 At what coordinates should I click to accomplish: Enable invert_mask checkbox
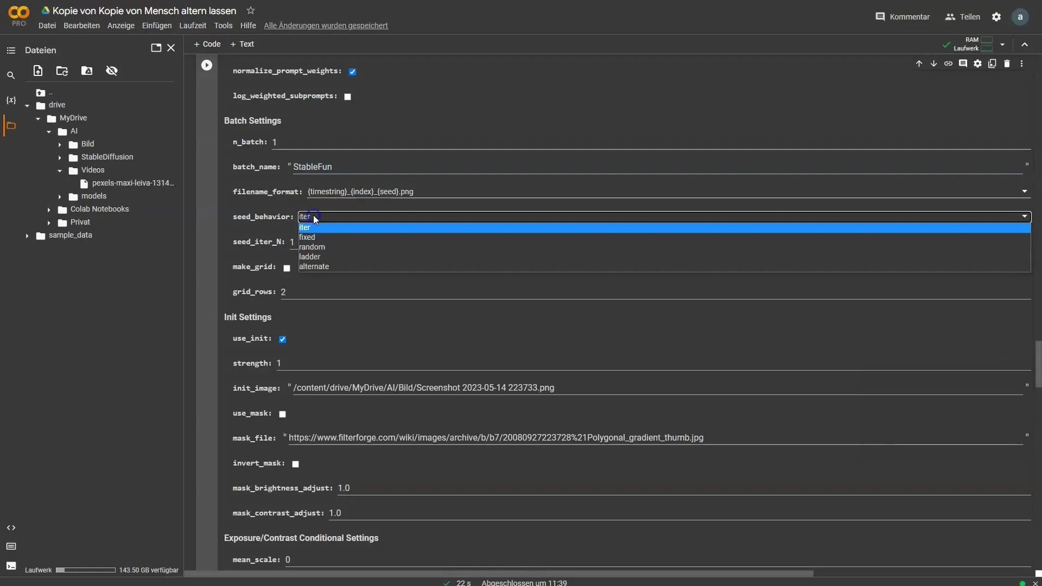(295, 464)
